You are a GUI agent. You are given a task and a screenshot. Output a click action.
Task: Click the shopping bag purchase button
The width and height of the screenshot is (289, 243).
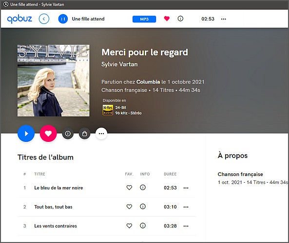pyautogui.click(x=84, y=134)
